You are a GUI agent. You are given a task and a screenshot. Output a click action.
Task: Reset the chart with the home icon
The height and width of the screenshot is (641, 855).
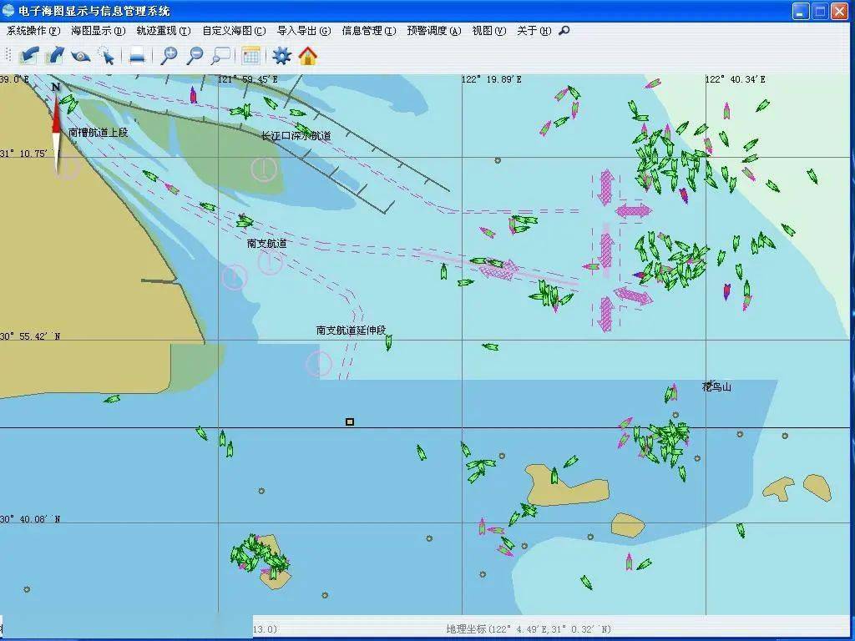pos(307,56)
